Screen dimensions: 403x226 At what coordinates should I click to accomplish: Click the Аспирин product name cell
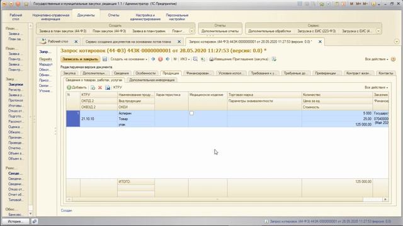tap(136, 113)
